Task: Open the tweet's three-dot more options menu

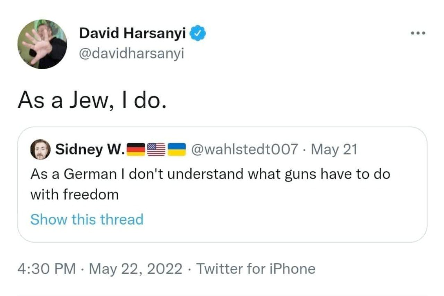Action: tap(417, 34)
